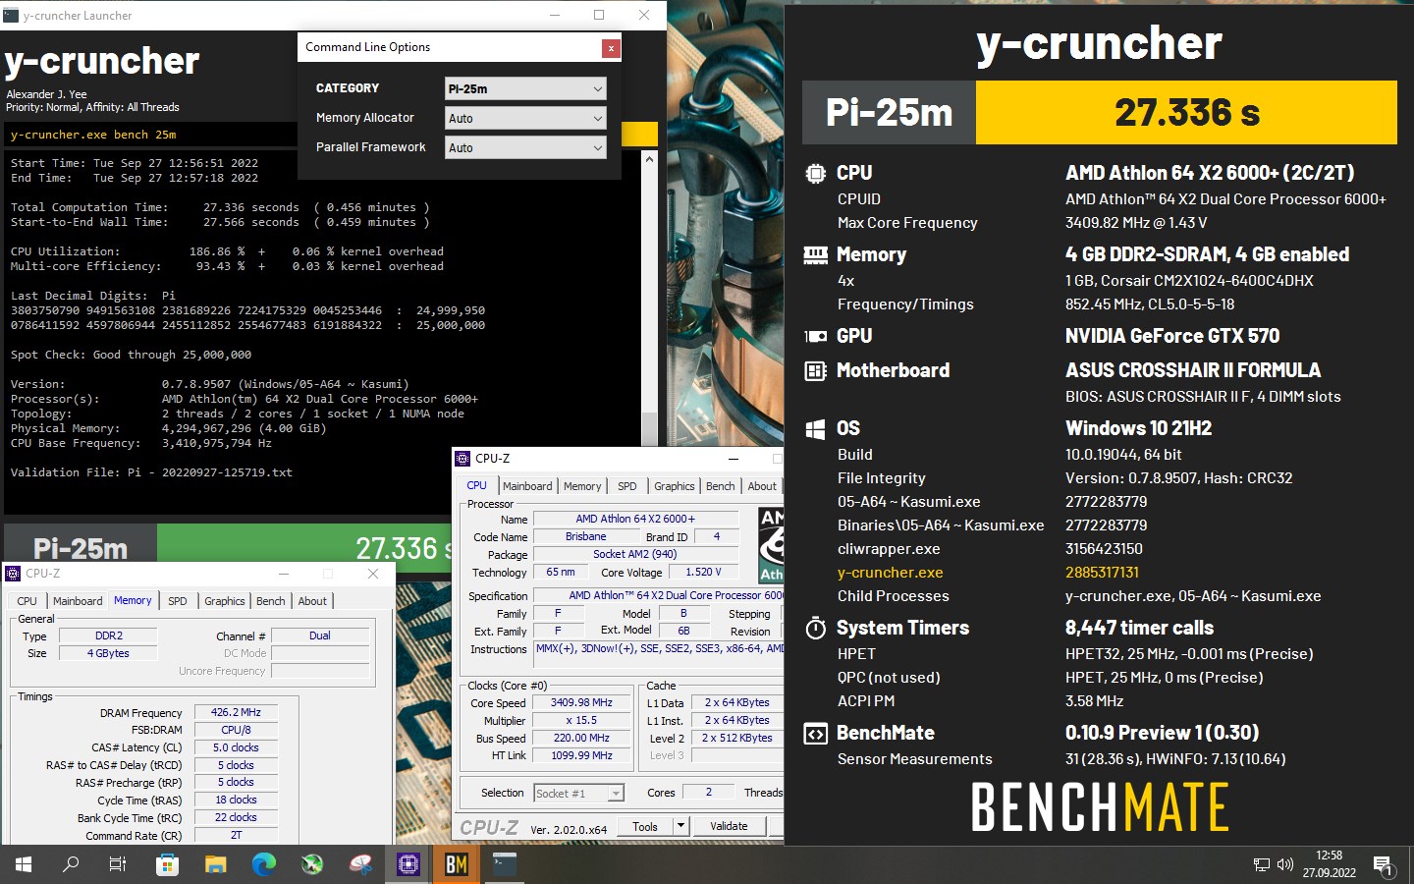Open File Explorer from the taskbar
The width and height of the screenshot is (1414, 884).
[215, 864]
